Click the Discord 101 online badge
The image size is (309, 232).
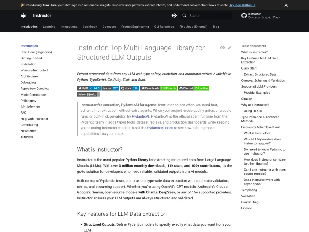pyautogui.click(x=194, y=88)
